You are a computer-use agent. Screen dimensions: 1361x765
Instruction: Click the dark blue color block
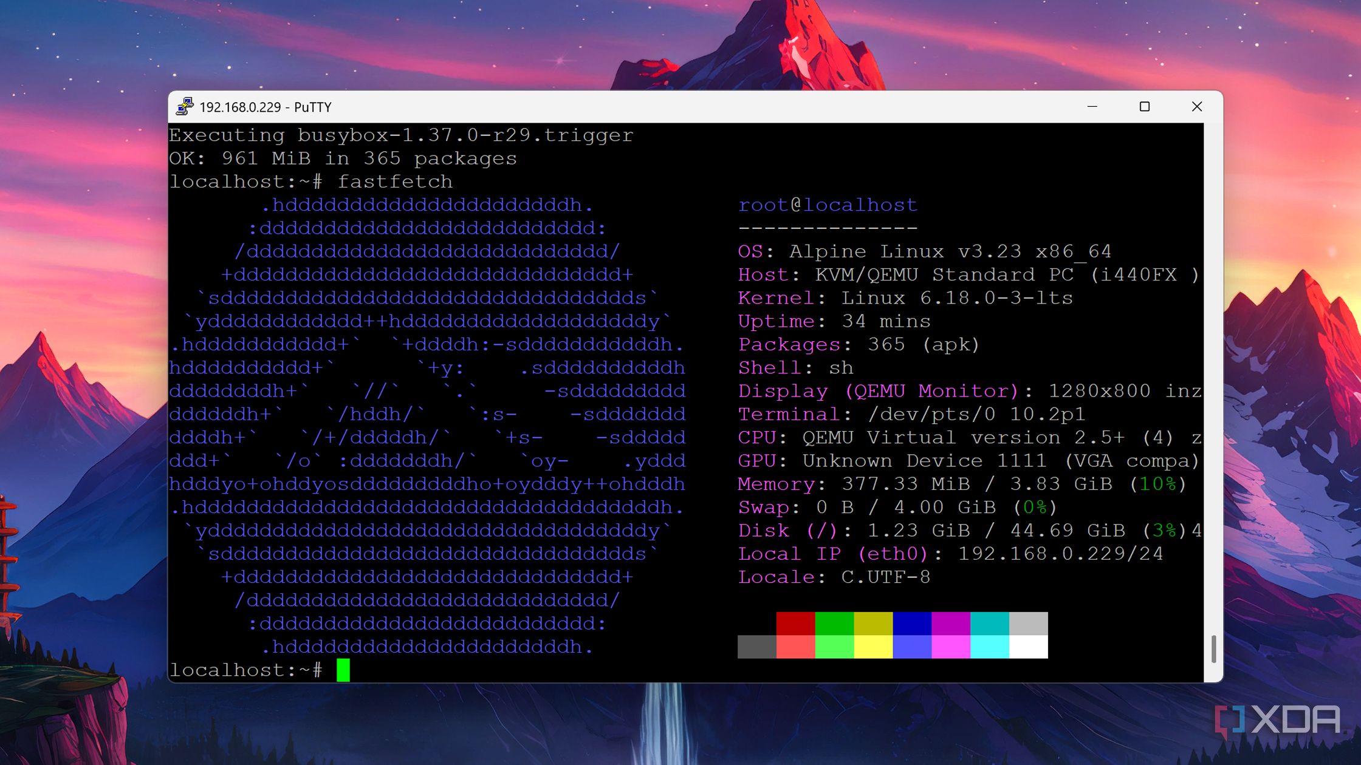pos(912,624)
